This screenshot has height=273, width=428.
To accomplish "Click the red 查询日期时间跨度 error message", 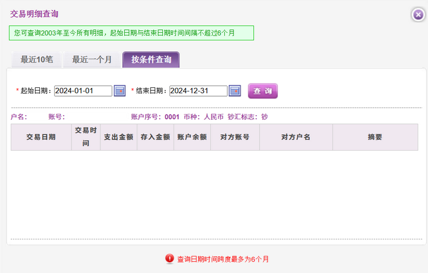I will pyautogui.click(x=223, y=259).
